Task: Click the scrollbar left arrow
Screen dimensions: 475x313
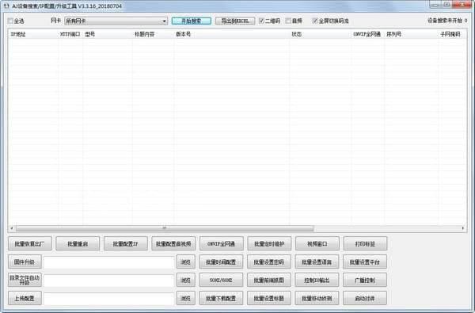Action: [x=12, y=228]
